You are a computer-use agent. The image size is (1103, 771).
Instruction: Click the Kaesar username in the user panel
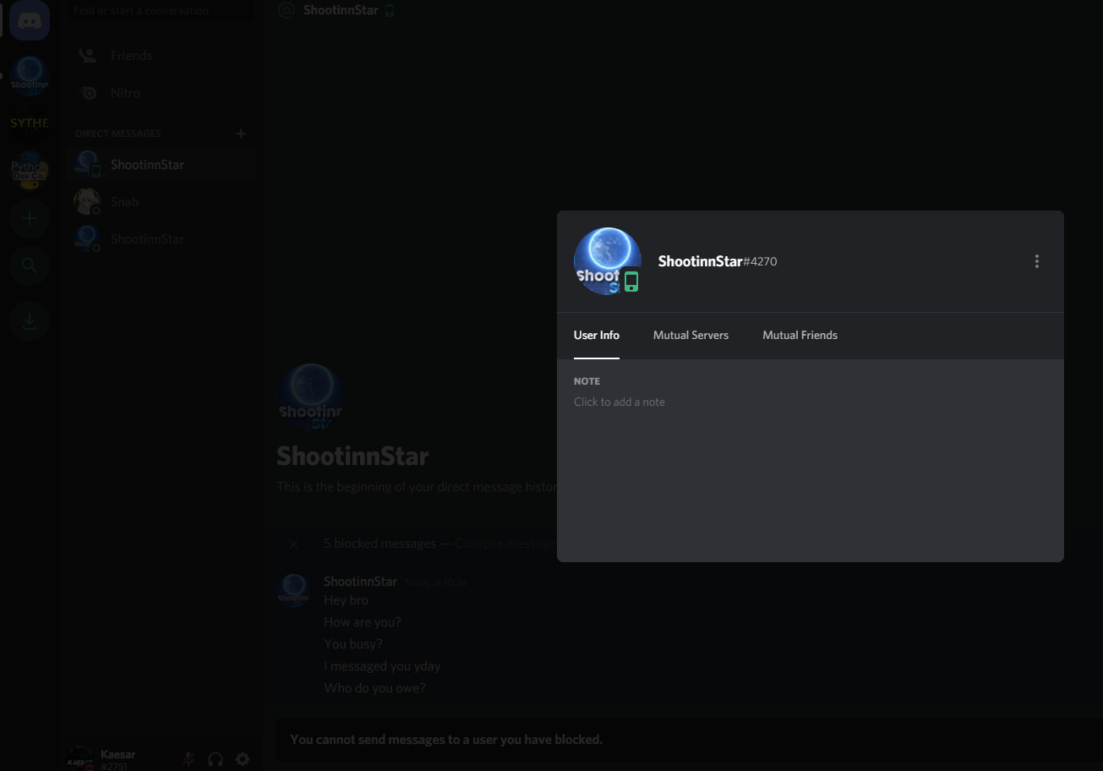point(118,754)
